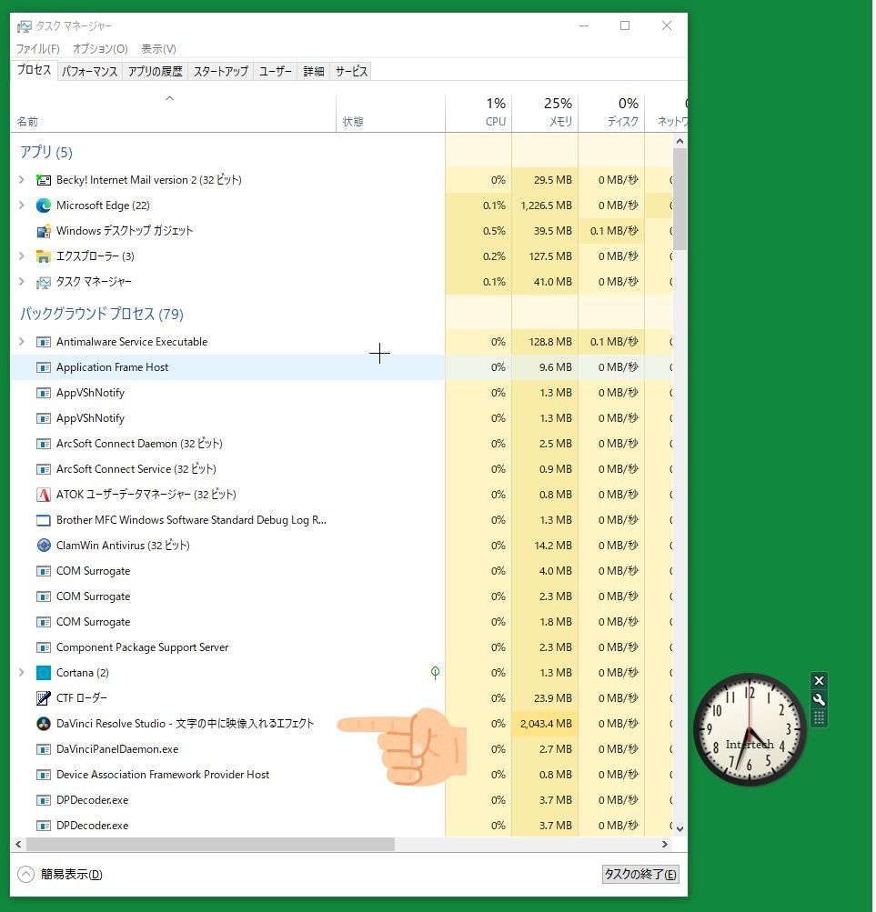
Task: Click the タスクの終了 button
Action: 640,875
